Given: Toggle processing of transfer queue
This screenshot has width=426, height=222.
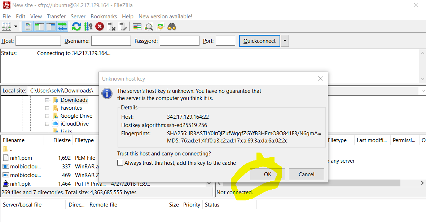Looking at the screenshot, I should (88, 27).
